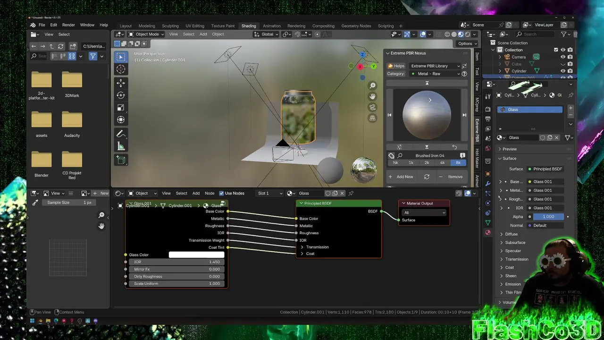Screen dimensions: 604x340
Task: Open the Edit menu
Action: (x=53, y=25)
